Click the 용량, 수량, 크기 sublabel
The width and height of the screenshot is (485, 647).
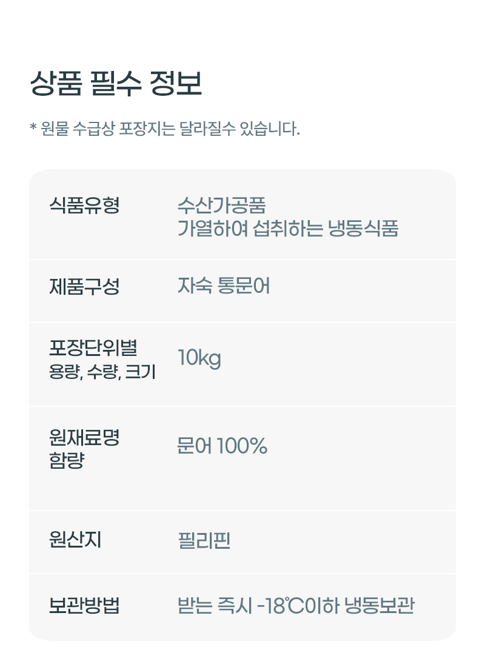point(102,371)
